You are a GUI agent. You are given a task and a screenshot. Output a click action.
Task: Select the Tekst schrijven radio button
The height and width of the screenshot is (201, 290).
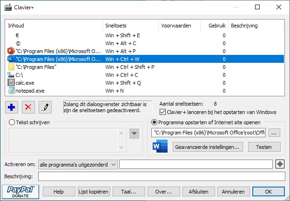pyautogui.click(x=12, y=122)
